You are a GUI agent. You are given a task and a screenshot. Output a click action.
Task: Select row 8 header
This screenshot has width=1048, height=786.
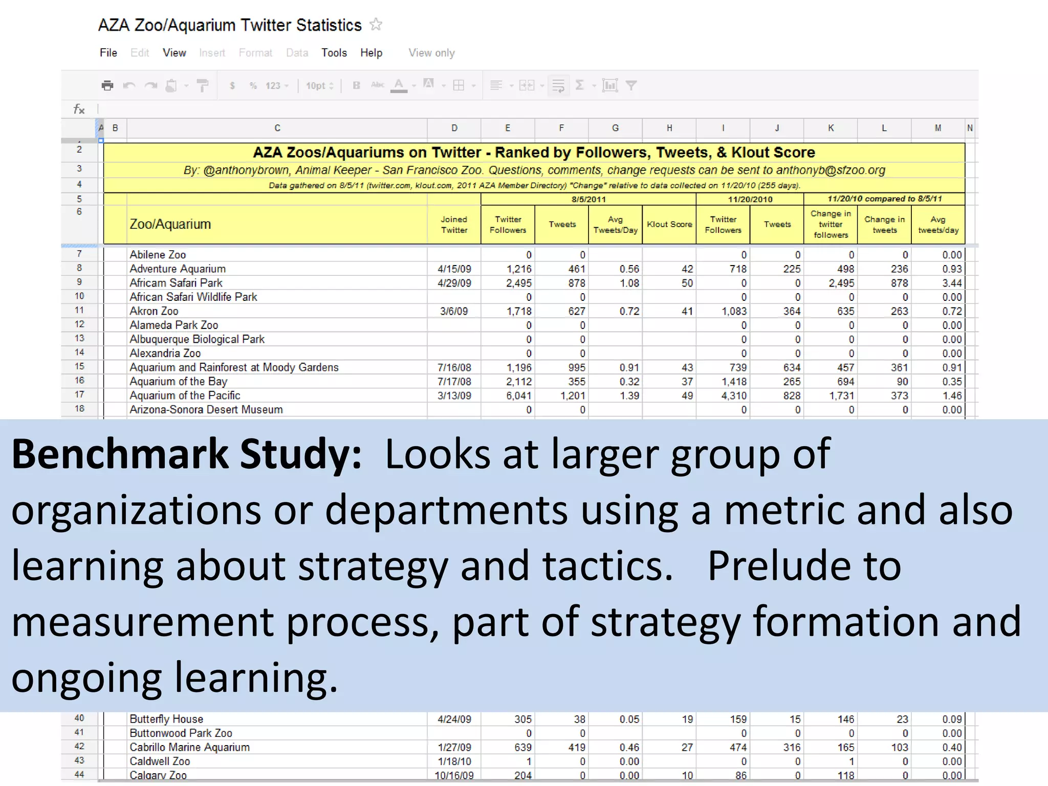coord(79,268)
